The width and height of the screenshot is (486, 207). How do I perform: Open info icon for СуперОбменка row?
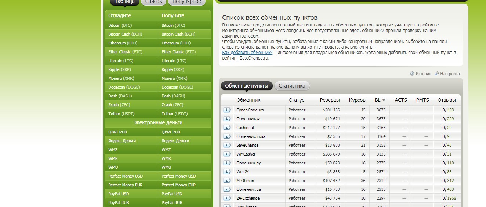(227, 110)
